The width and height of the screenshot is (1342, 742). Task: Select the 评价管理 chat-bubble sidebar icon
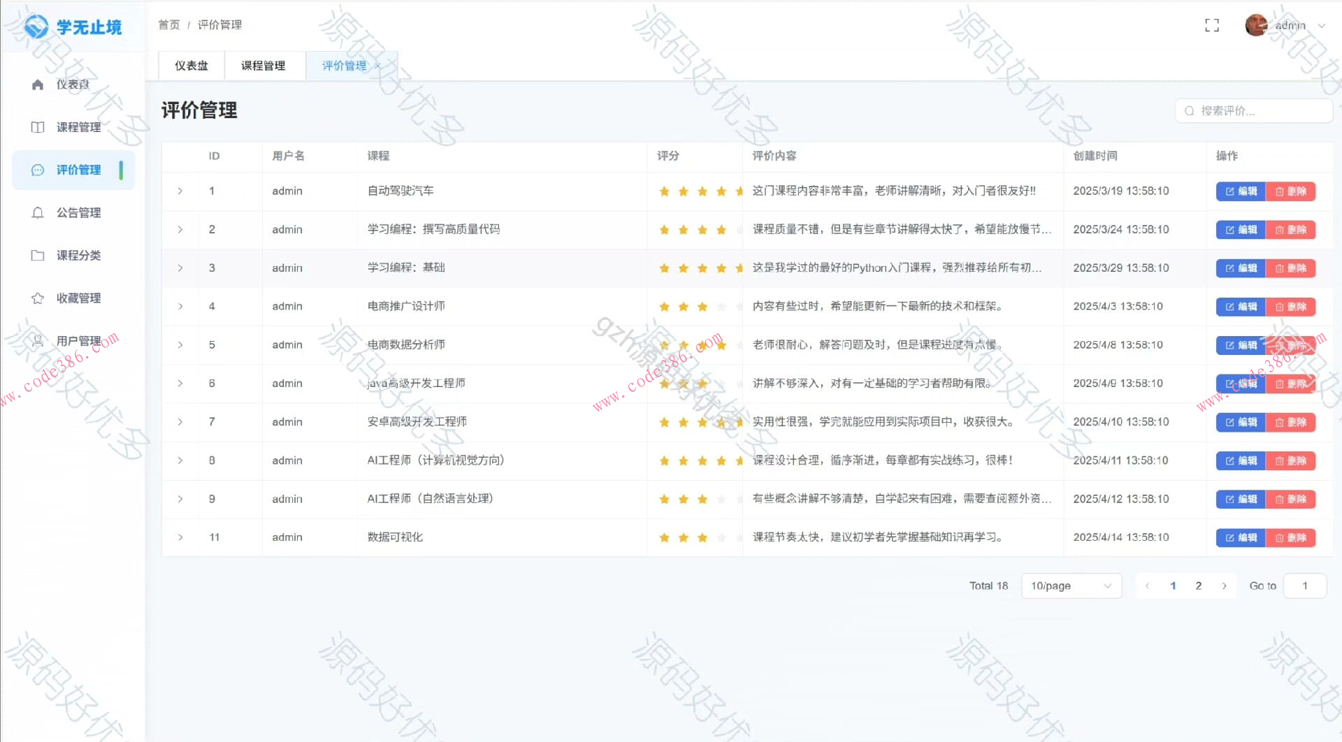[37, 169]
